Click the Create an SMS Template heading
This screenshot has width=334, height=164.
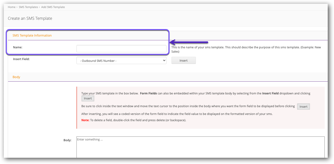[x=30, y=18]
